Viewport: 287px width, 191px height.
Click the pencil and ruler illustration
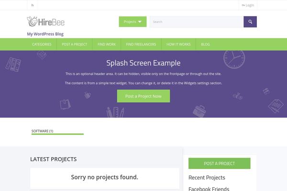tap(115, 113)
